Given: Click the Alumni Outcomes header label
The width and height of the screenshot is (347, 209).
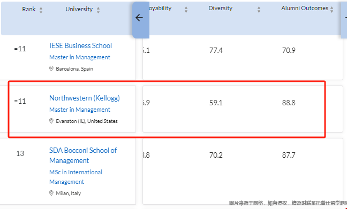Looking at the screenshot, I should tap(305, 8).
